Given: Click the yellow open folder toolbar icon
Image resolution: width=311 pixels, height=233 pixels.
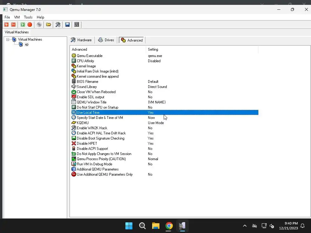Looking at the screenshot, I should [48, 25].
